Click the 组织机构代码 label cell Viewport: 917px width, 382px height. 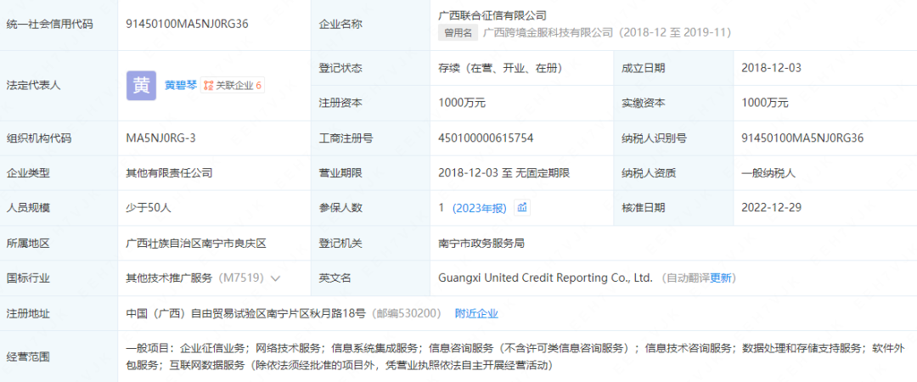click(59, 138)
